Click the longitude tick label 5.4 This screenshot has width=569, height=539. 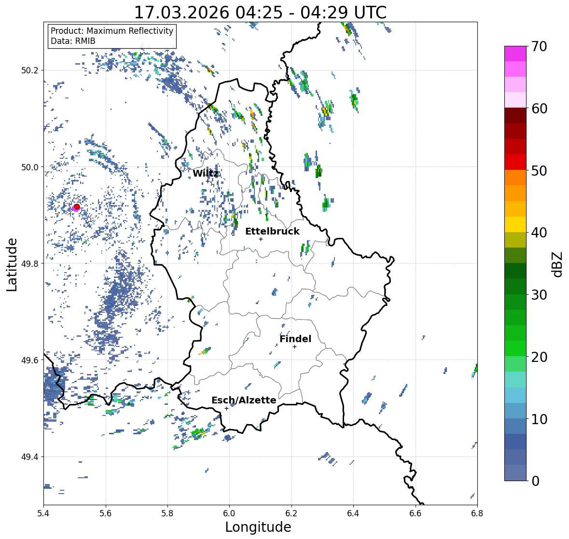coord(43,513)
